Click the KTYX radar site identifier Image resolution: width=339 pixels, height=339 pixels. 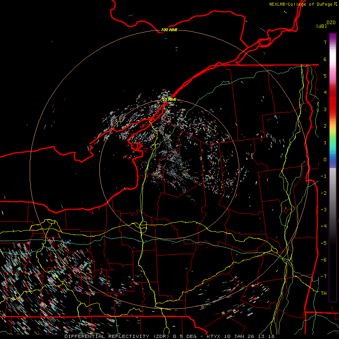point(214,336)
